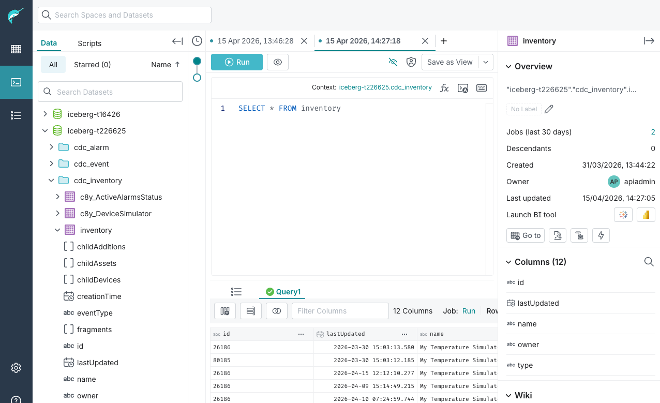Open the Datasets grid icon in sidebar
This screenshot has height=403, width=660.
coord(16,49)
